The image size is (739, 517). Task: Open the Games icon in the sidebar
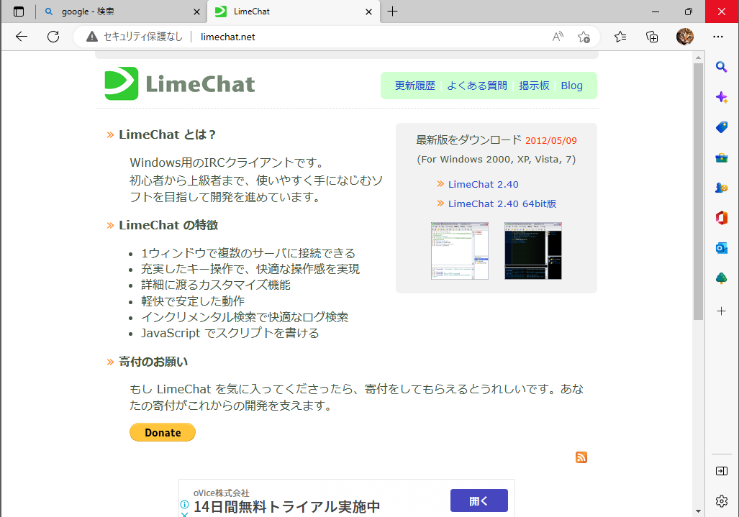(722, 187)
